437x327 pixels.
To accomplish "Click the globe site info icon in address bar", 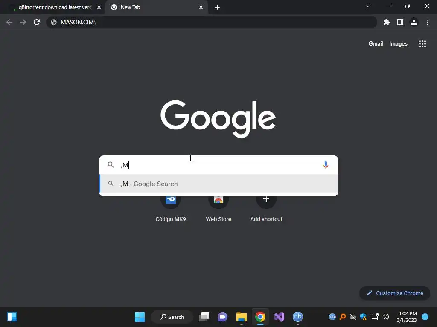I will [54, 22].
